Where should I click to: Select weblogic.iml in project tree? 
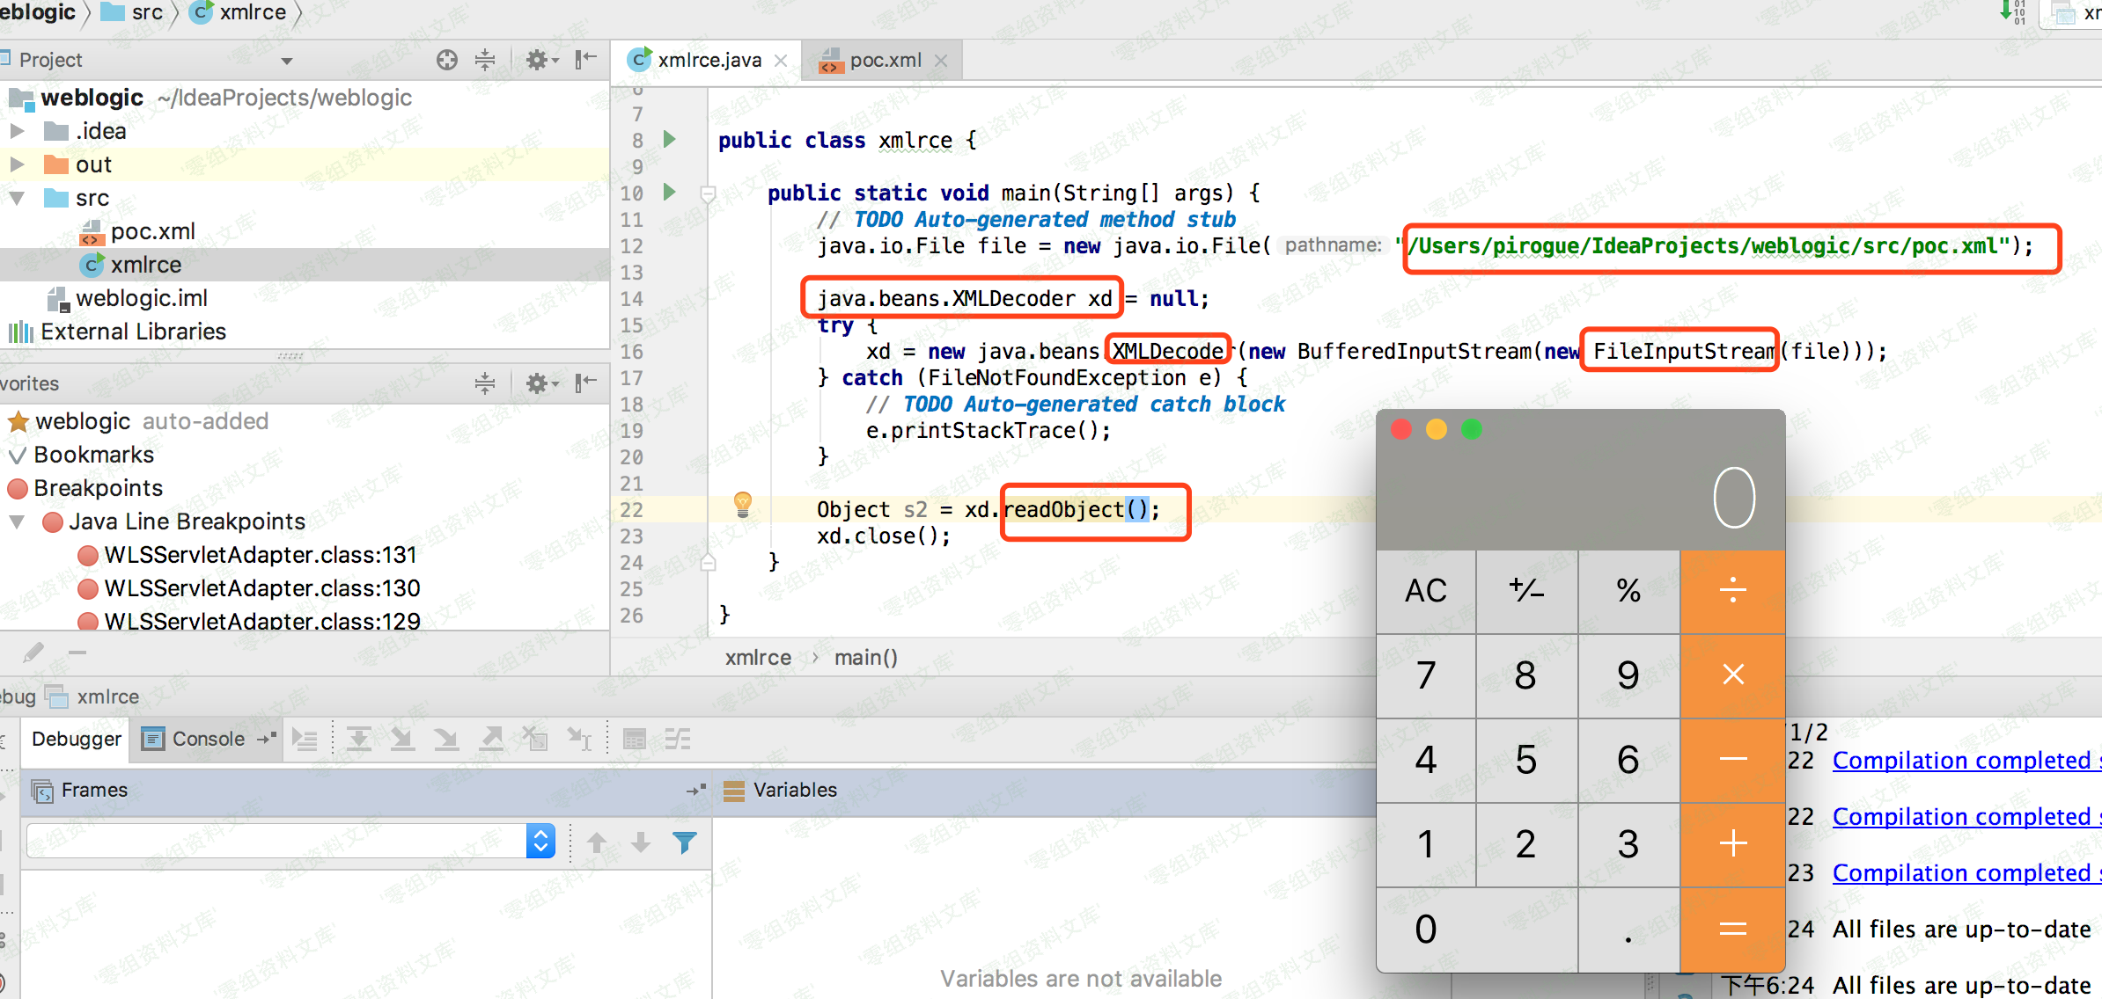tap(141, 299)
